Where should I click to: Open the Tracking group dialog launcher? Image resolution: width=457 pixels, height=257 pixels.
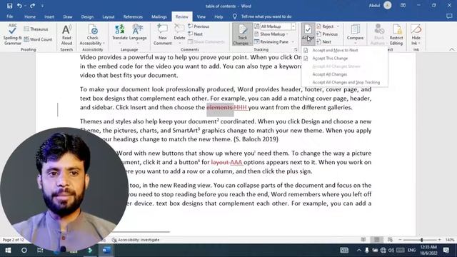pos(296,49)
